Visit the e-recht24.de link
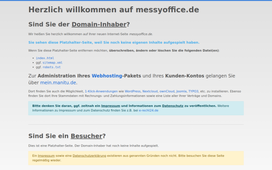Viewport: 272px width, 170px height. 149,111
